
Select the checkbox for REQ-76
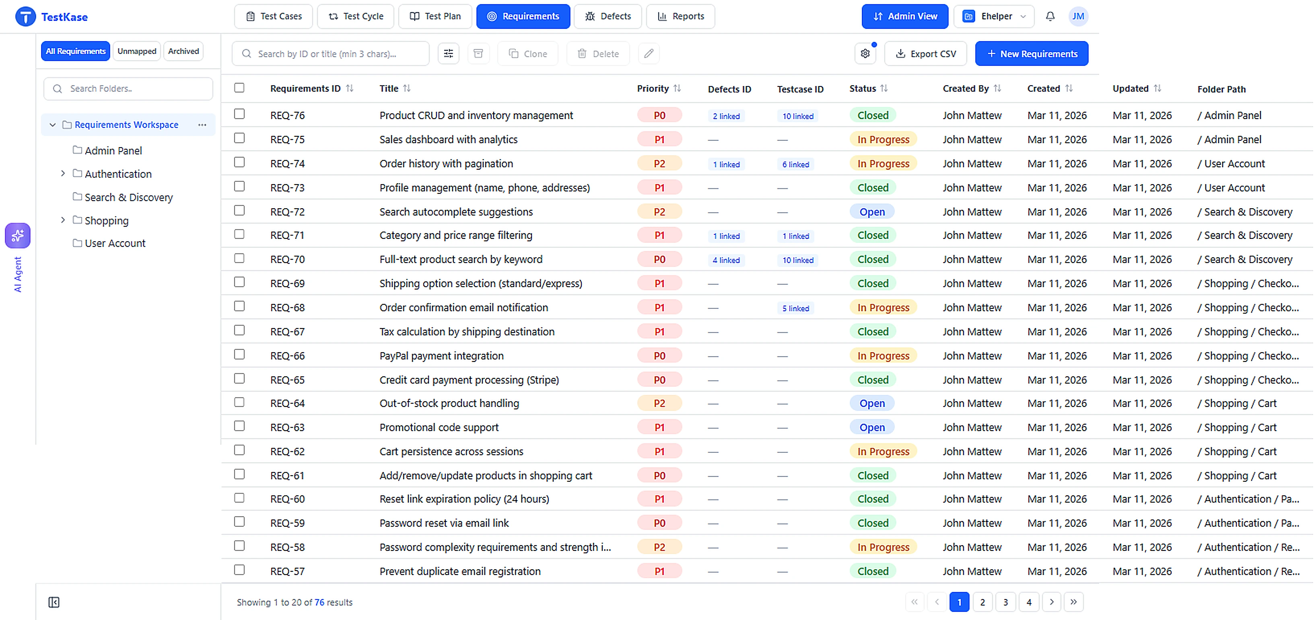239,114
